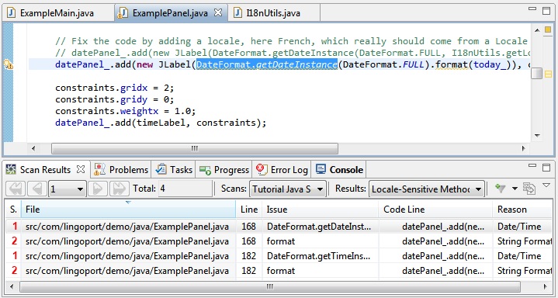
Task: Open the Scans dropdown showing Tutorial Java
Action: (x=288, y=189)
